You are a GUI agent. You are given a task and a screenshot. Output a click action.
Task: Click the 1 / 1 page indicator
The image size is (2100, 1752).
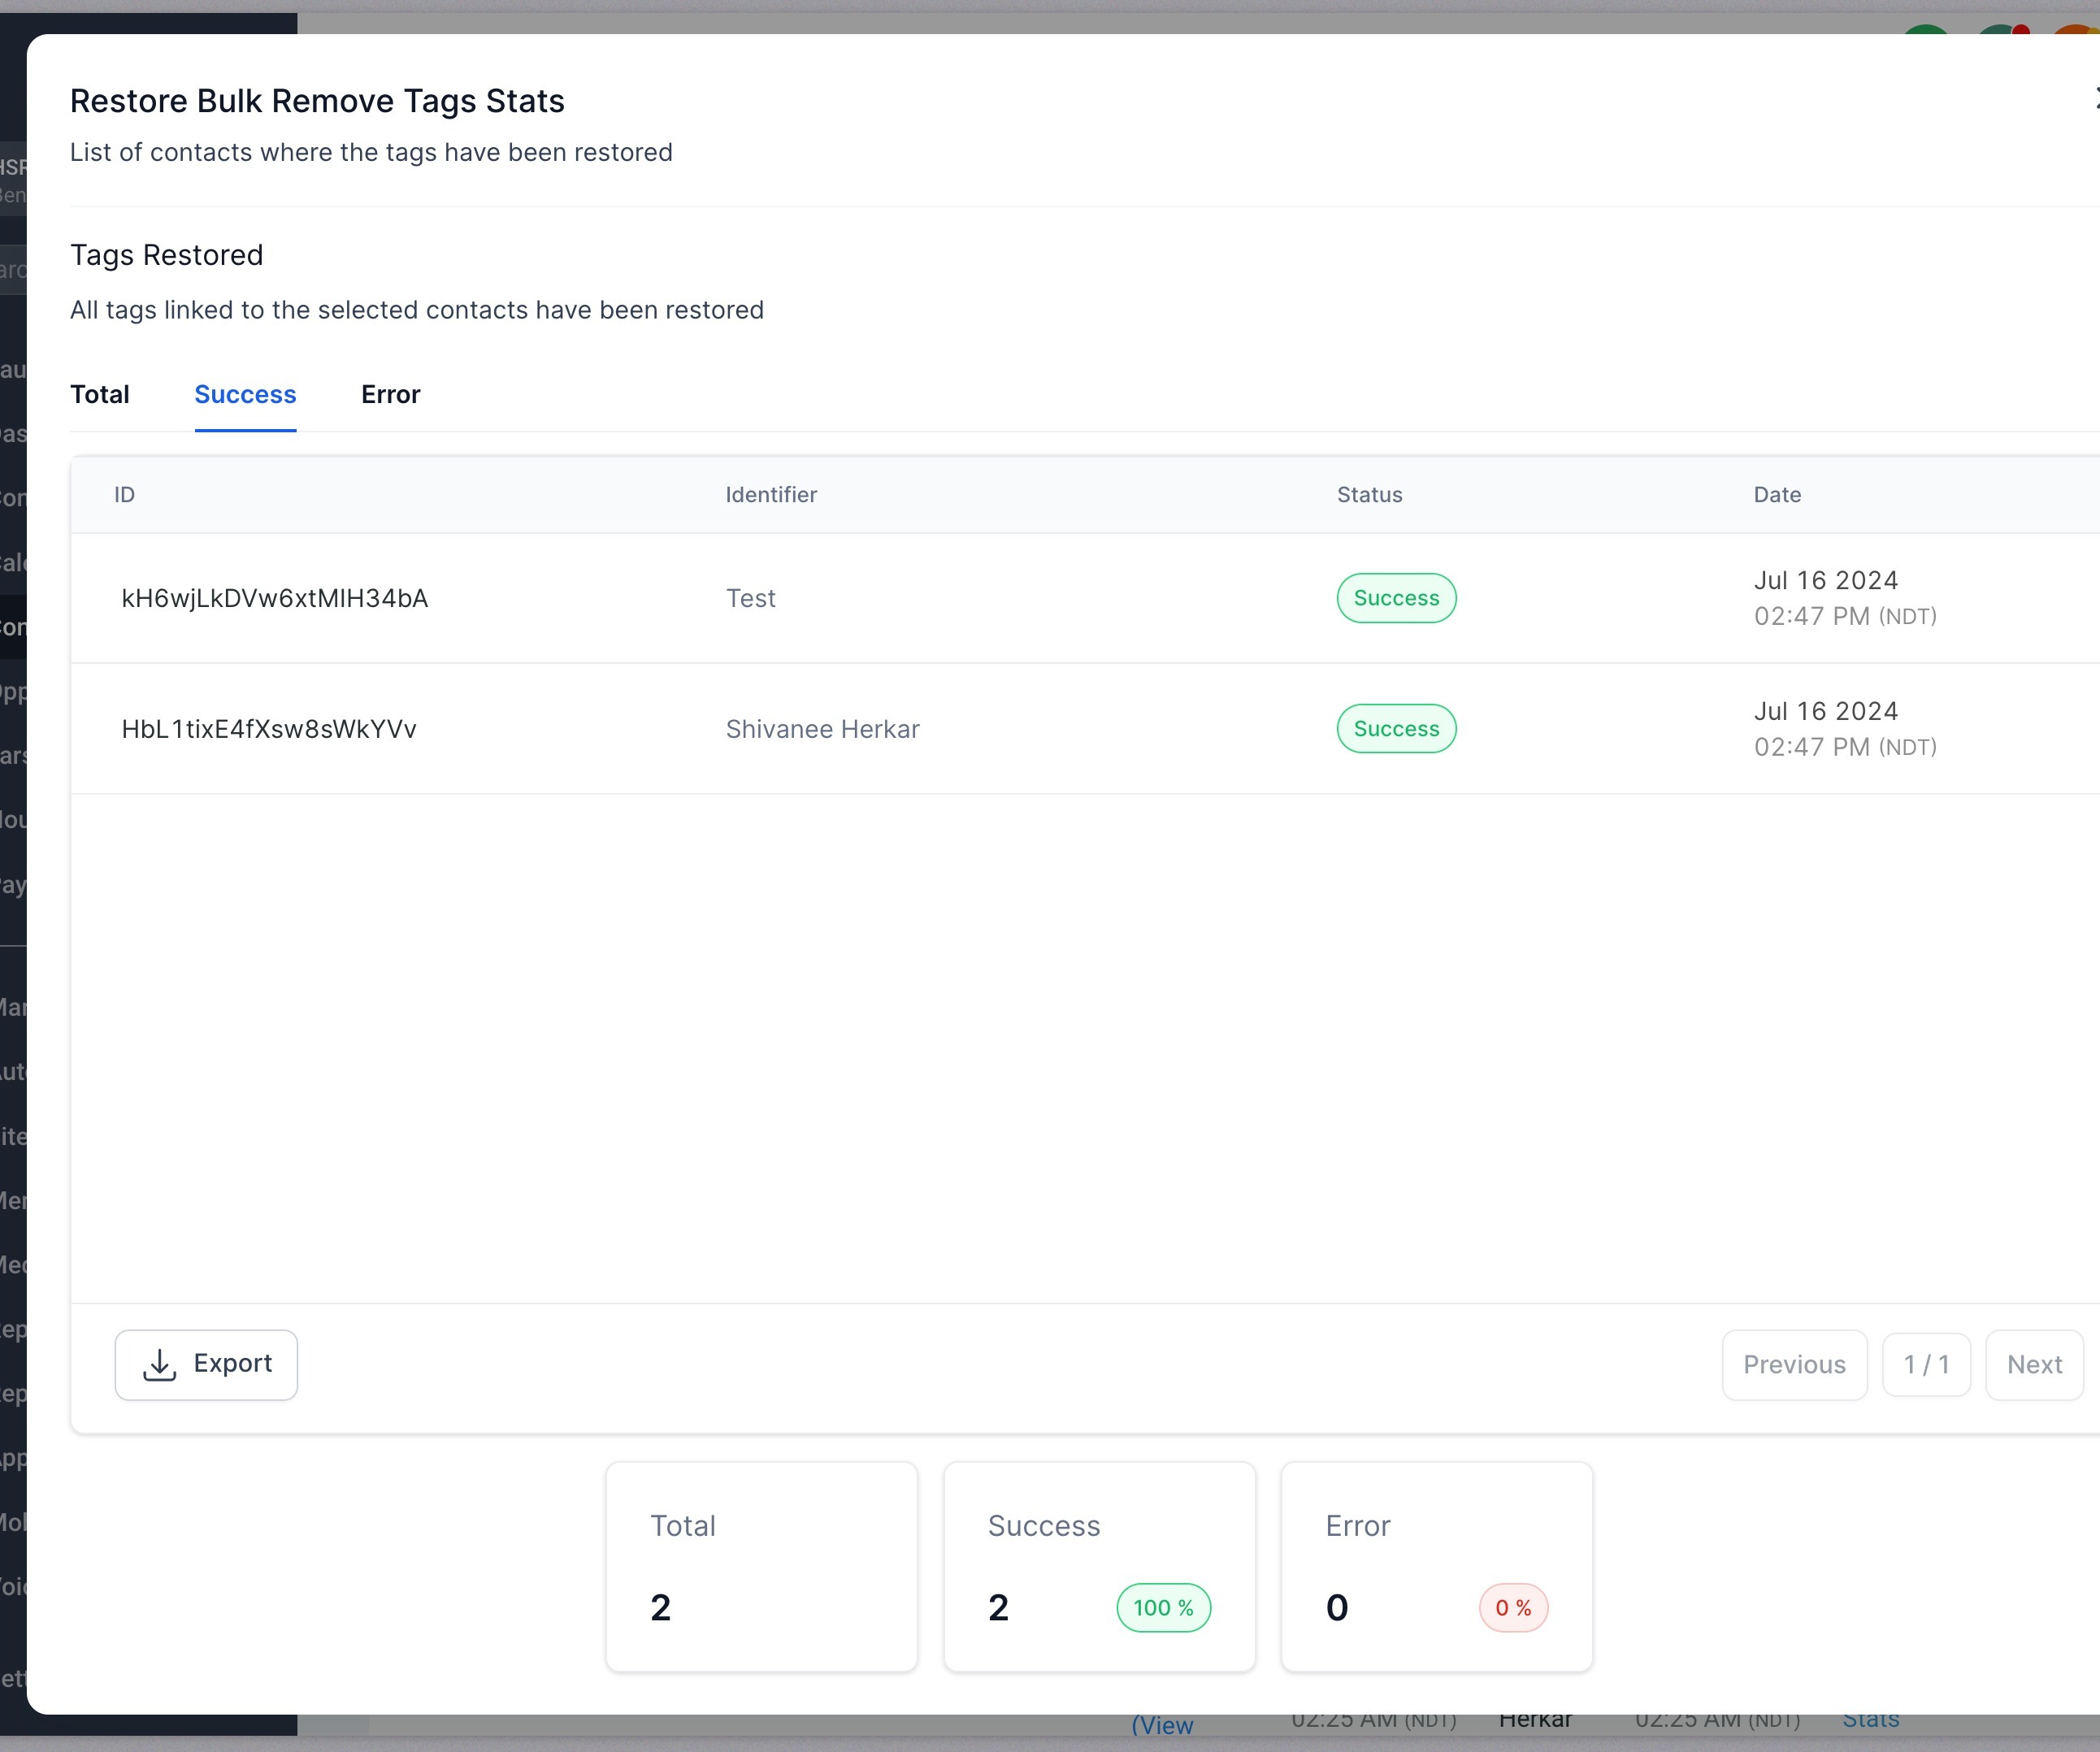[1926, 1365]
